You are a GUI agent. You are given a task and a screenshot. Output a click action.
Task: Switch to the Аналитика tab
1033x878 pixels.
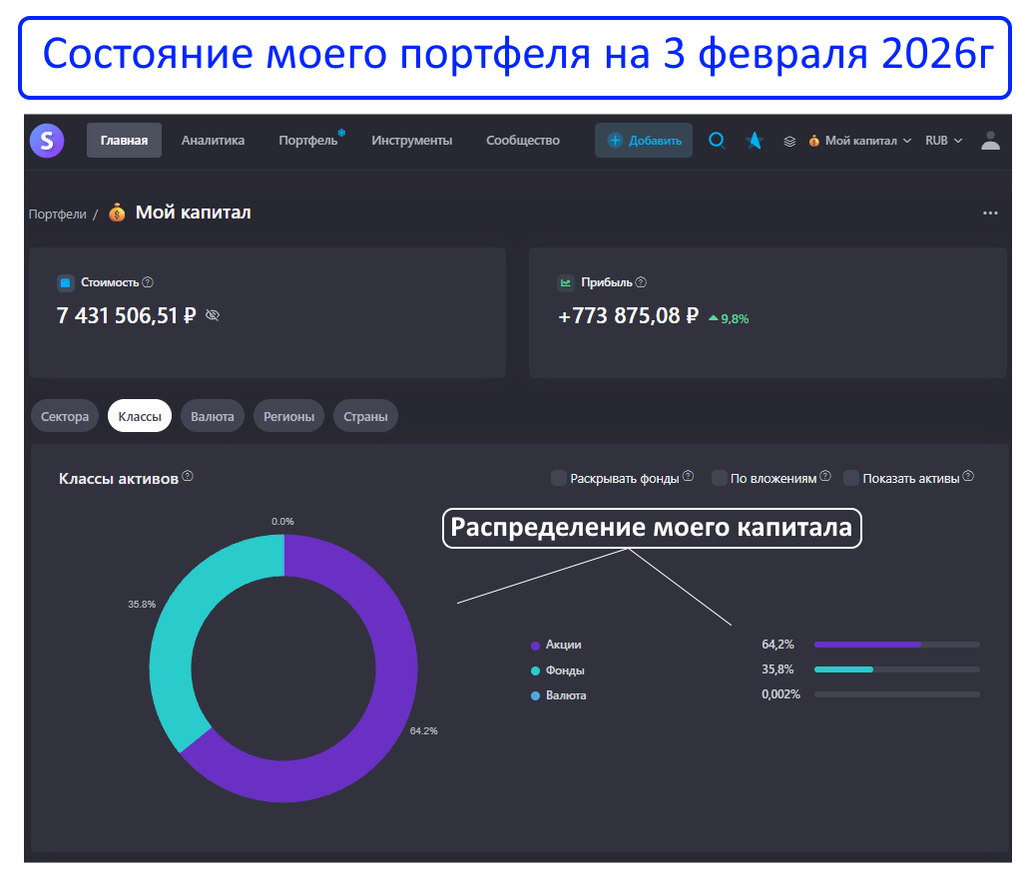click(213, 141)
